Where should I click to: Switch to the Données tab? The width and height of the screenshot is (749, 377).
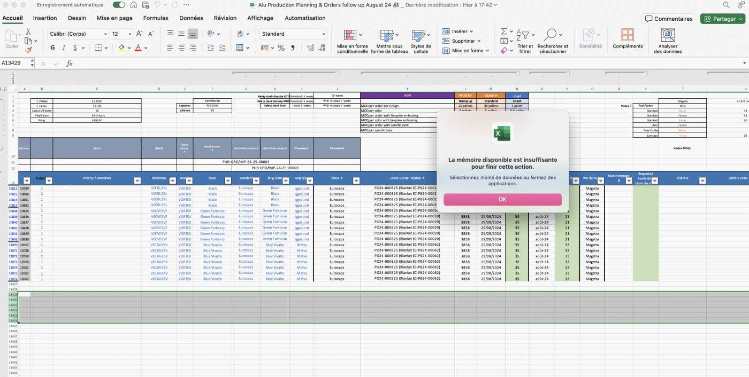(191, 18)
